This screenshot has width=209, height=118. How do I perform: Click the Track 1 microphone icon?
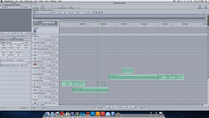tap(35, 58)
